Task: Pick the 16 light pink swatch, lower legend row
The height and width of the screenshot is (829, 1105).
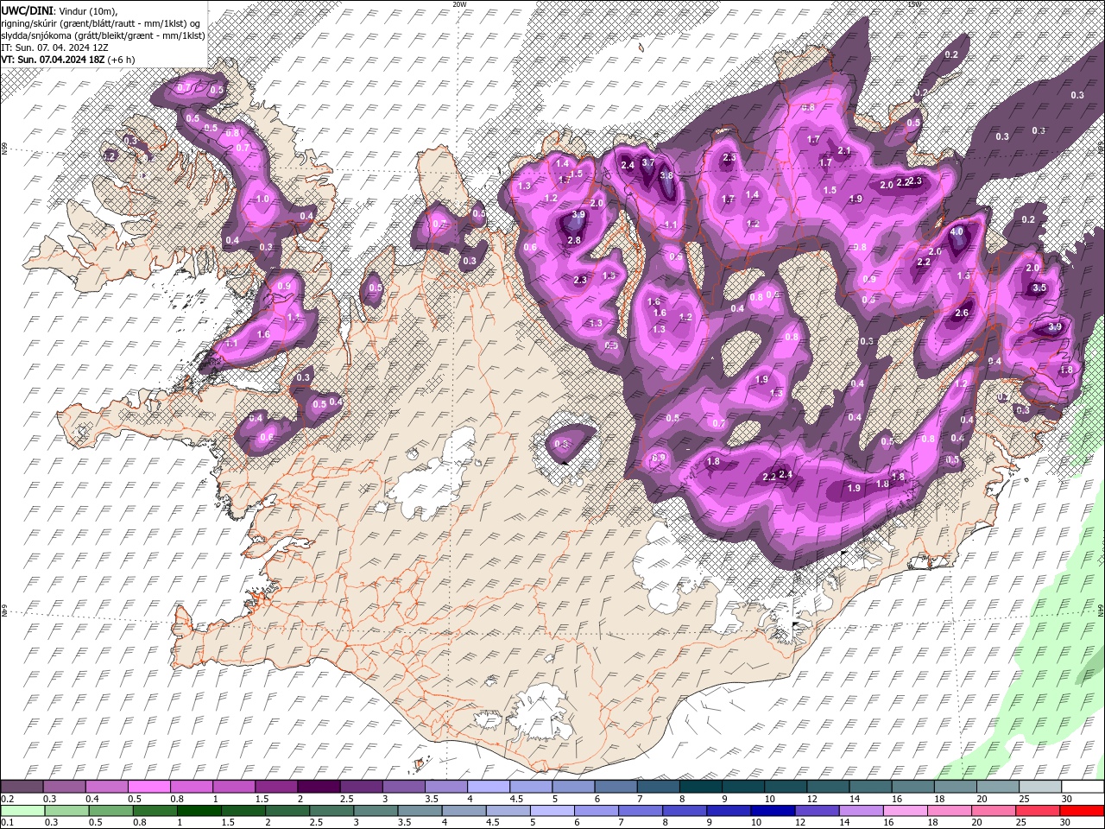Action: click(x=905, y=811)
